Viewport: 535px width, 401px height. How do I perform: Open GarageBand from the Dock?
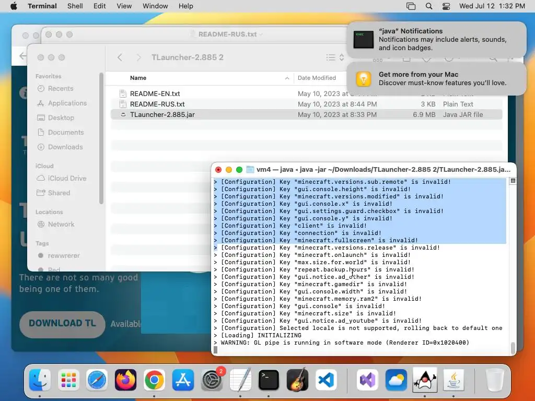point(297,380)
